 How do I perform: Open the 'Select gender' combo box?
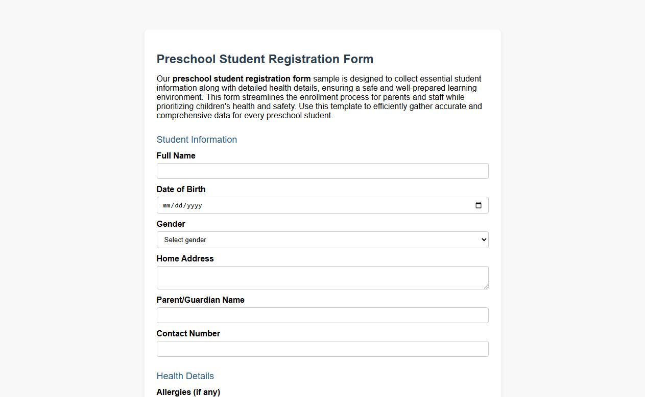click(x=322, y=240)
